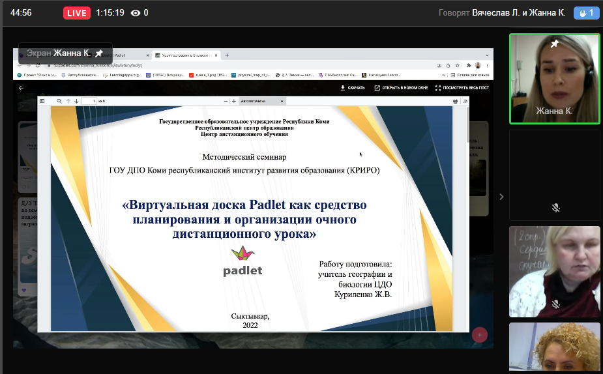Select the blonde woman by blackboard video tile
The height and width of the screenshot is (374, 603).
(x=554, y=271)
